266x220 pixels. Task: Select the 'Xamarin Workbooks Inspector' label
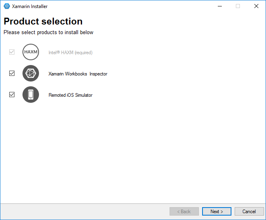pos(78,74)
